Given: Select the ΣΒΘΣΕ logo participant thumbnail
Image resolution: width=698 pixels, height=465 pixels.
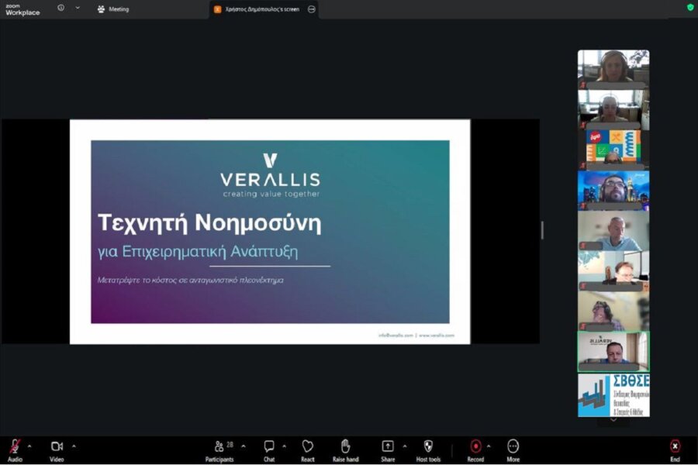Looking at the screenshot, I should pyautogui.click(x=613, y=395).
